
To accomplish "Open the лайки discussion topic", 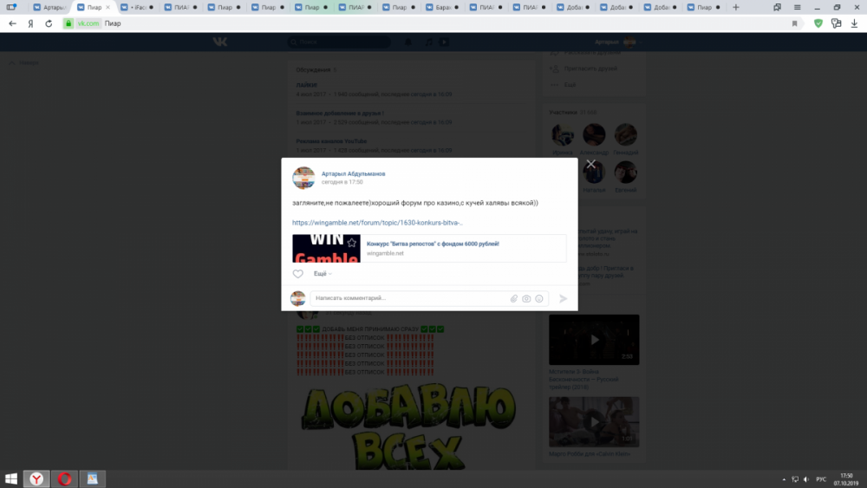I will pyautogui.click(x=306, y=85).
